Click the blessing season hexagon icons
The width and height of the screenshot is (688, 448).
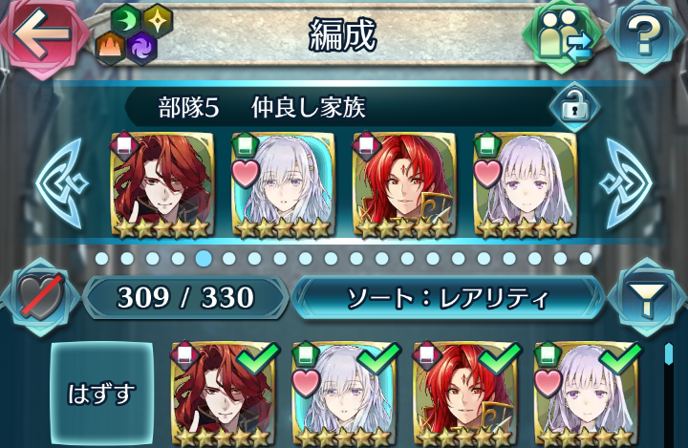pos(135,34)
